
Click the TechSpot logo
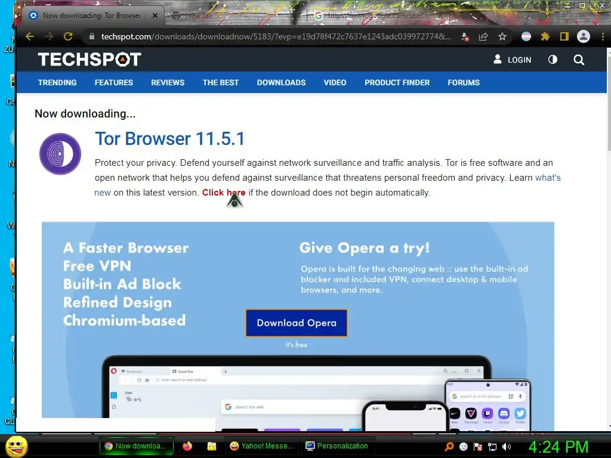(x=90, y=60)
